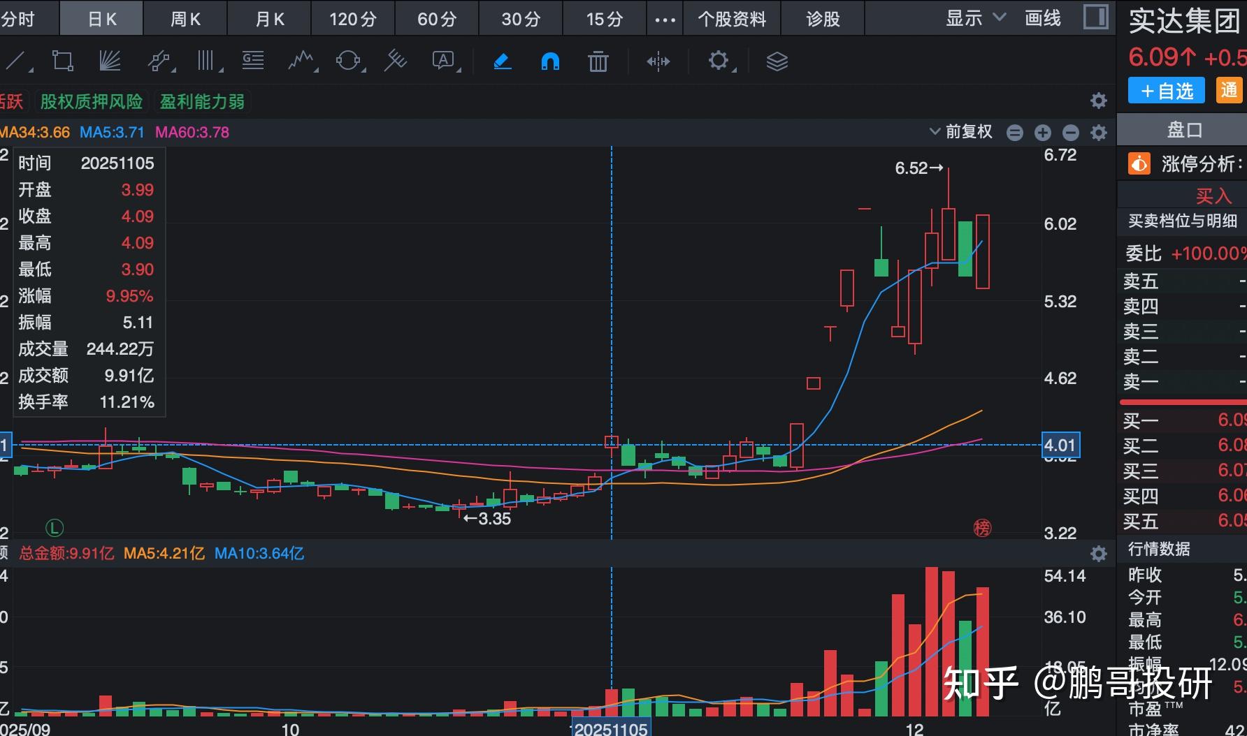The image size is (1247, 736).
Task: Expand the 前复权 price adjustment dropdown
Action: pyautogui.click(x=961, y=132)
